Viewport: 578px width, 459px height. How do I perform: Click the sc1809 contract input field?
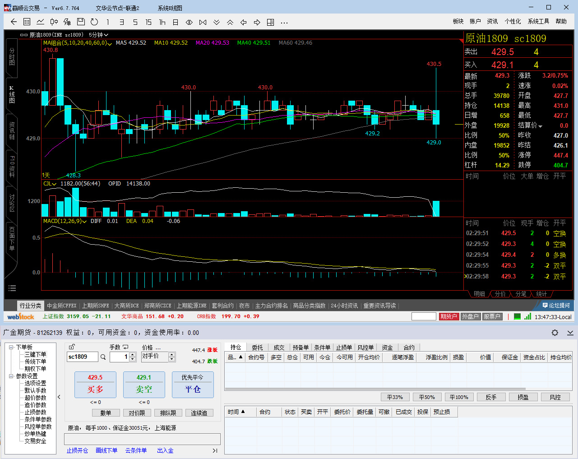(82, 357)
